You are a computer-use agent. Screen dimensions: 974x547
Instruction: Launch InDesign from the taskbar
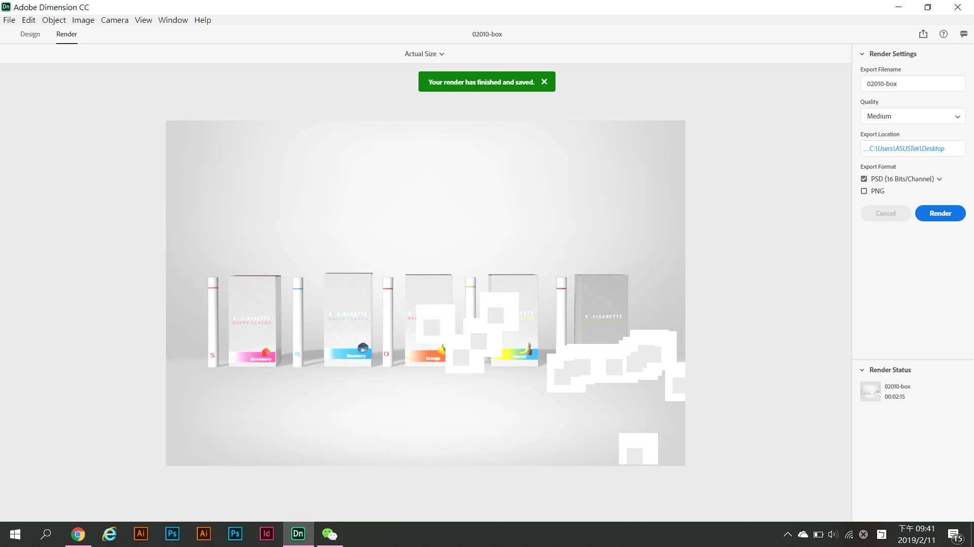[266, 534]
